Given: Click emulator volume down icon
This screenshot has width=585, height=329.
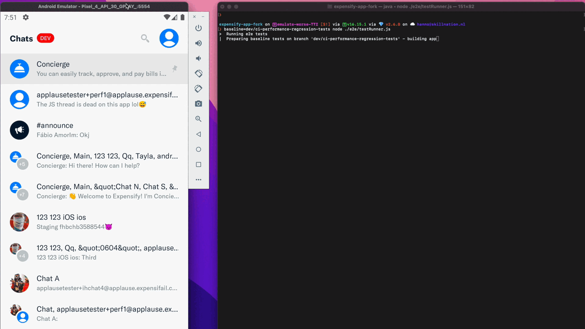Looking at the screenshot, I should pyautogui.click(x=198, y=58).
